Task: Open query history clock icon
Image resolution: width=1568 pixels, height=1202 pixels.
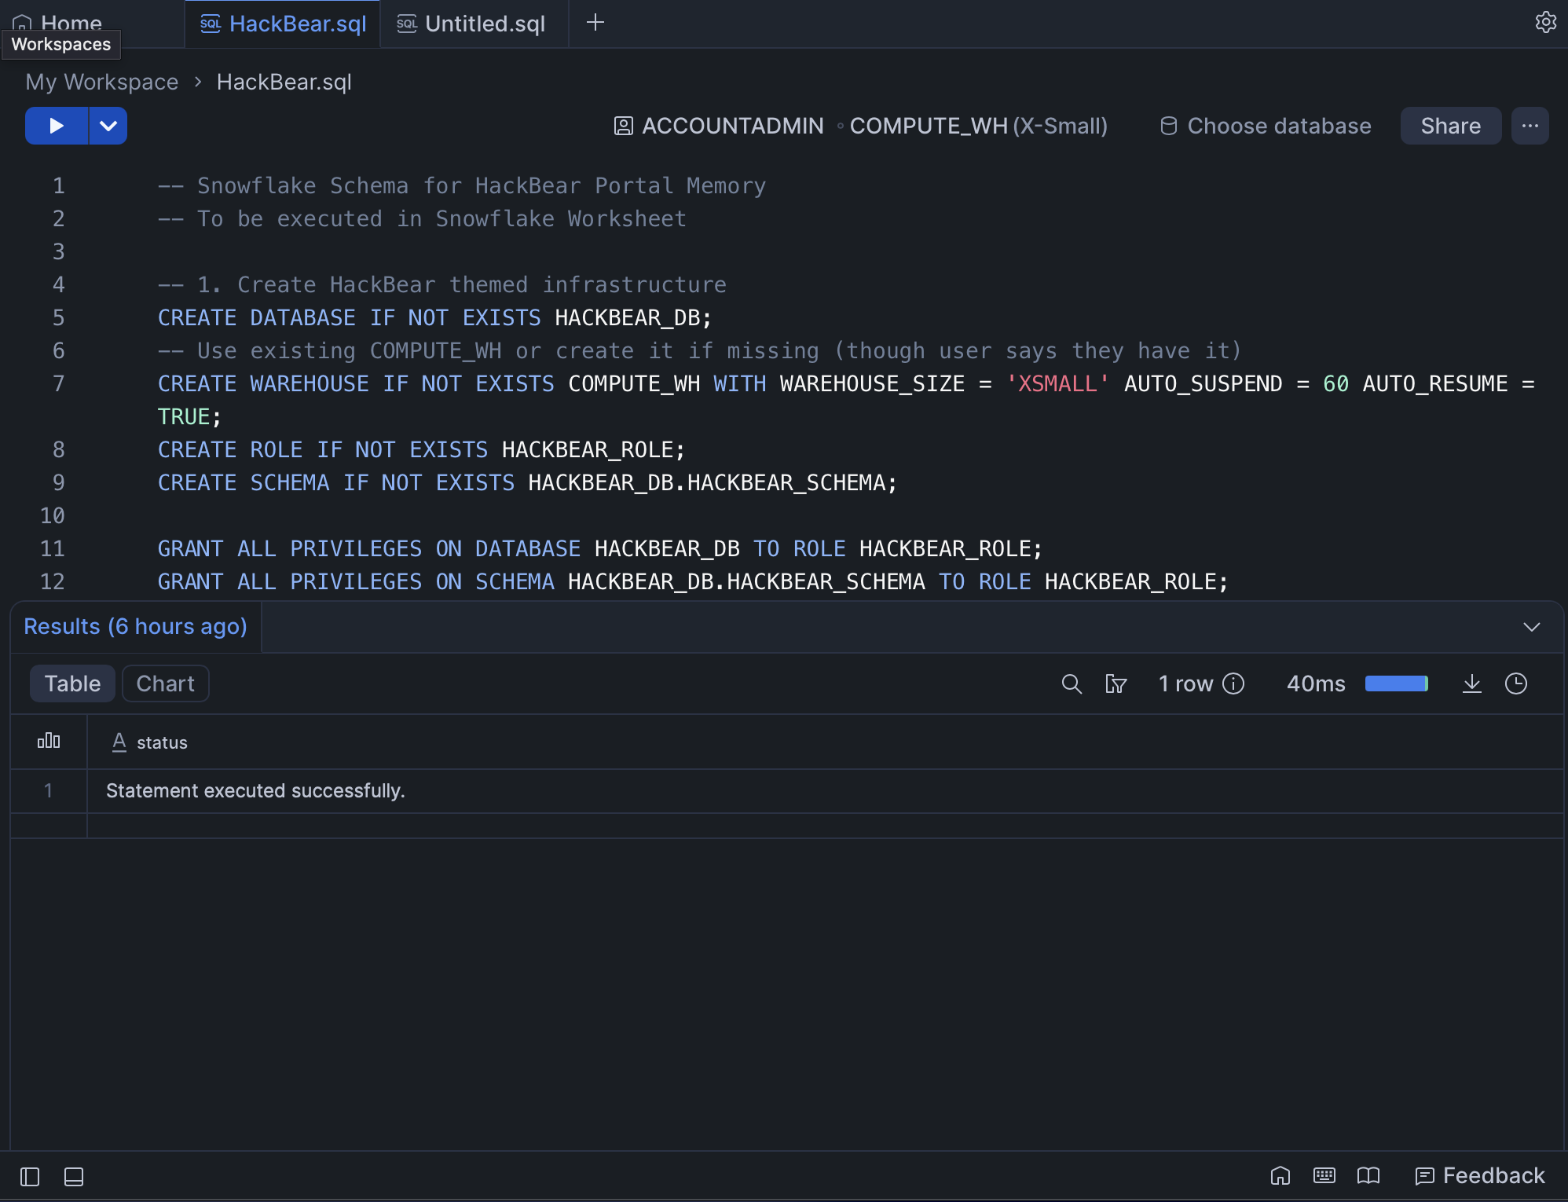Action: coord(1515,683)
